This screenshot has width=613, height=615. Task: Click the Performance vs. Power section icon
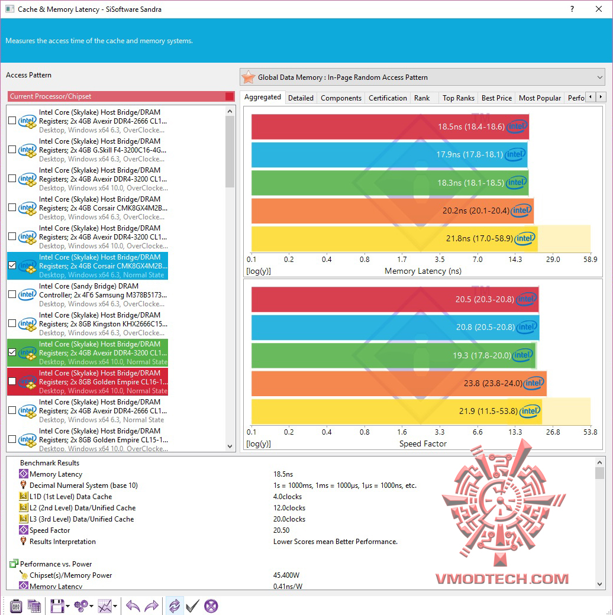click(14, 564)
